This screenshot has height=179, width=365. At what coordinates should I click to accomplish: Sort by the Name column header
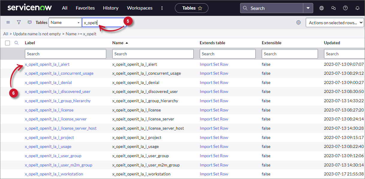pos(118,43)
